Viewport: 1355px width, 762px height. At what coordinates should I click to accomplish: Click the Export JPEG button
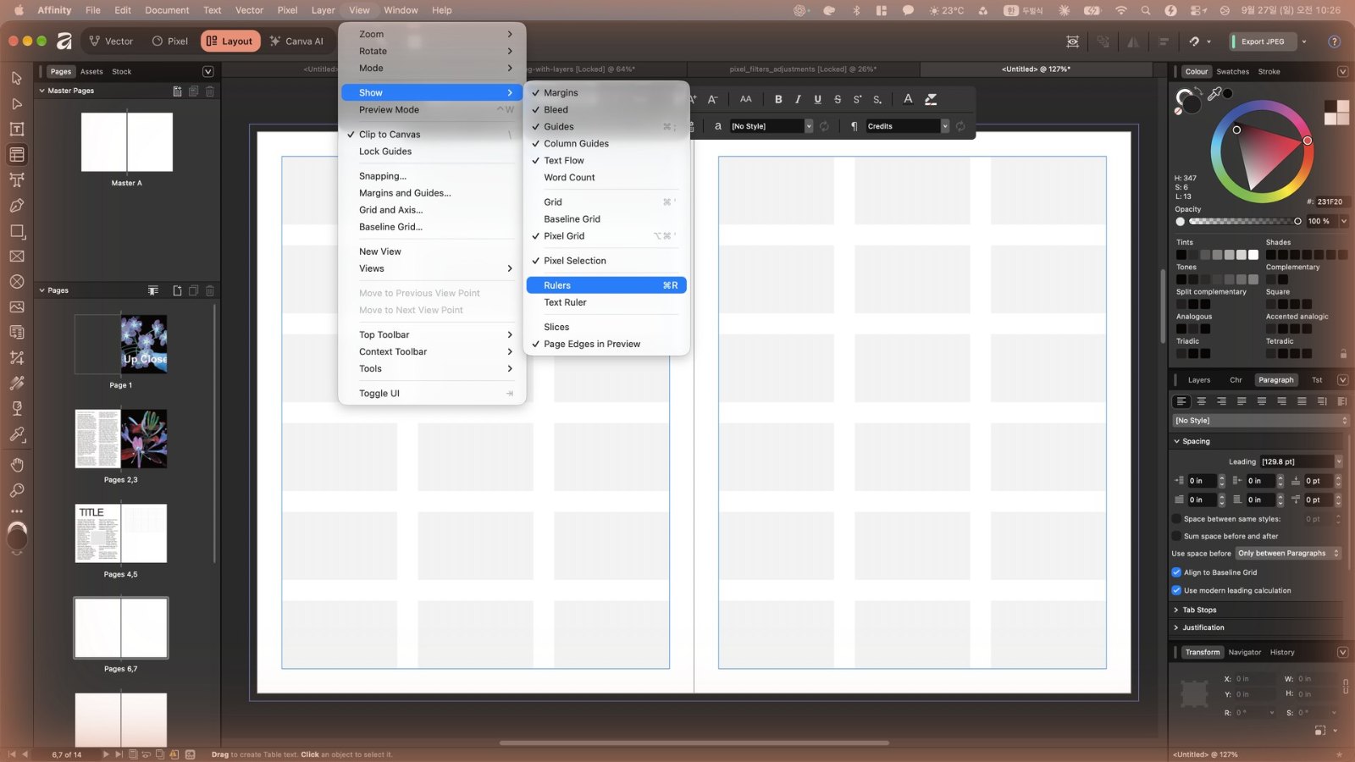(1263, 41)
